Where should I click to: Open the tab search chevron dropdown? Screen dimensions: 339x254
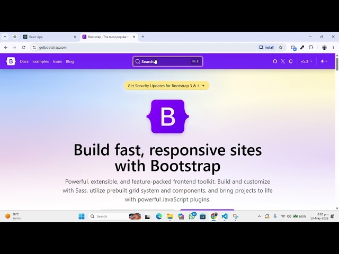[5, 37]
